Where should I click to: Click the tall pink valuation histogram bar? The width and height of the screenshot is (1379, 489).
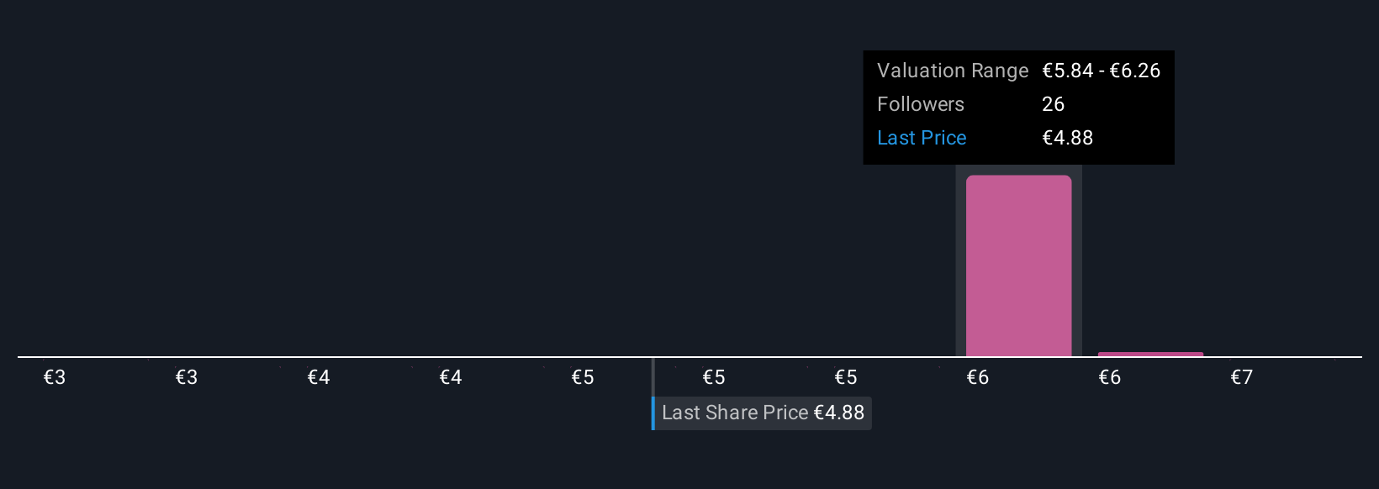click(x=1018, y=266)
